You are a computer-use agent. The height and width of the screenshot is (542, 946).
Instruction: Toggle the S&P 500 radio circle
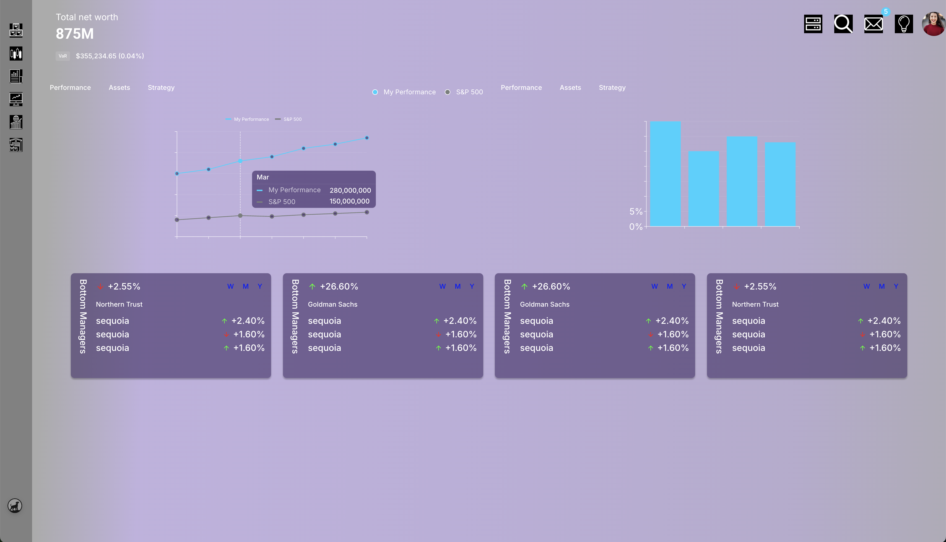click(448, 92)
